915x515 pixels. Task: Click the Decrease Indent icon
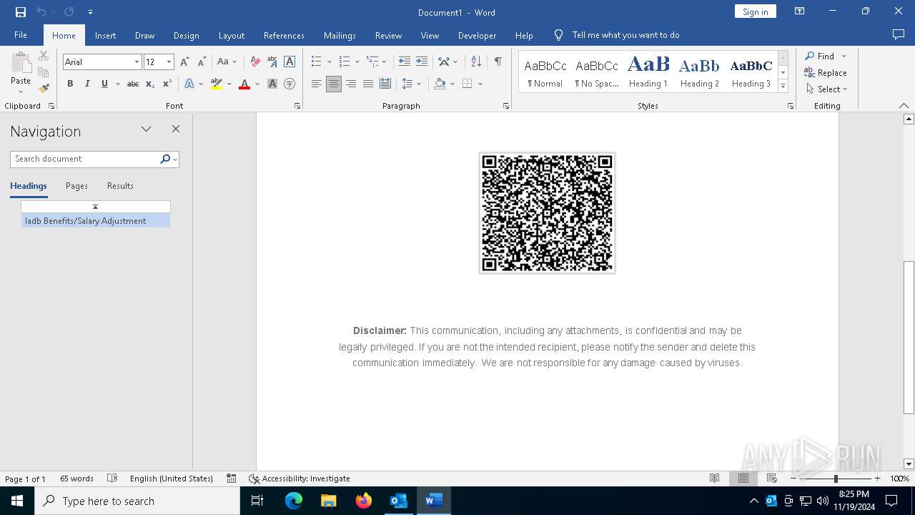click(x=405, y=62)
